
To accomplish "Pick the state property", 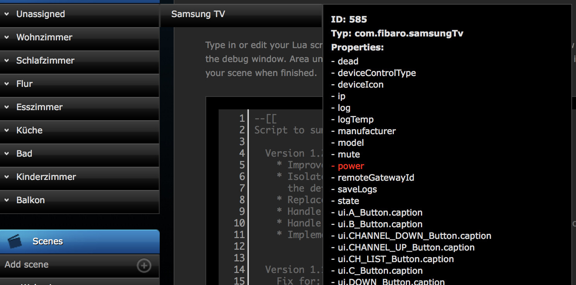I will click(348, 201).
